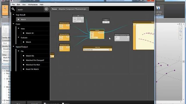Click the Adaptive Component by Points node
This screenshot has height=104, width=186.
pyautogui.click(x=122, y=38)
